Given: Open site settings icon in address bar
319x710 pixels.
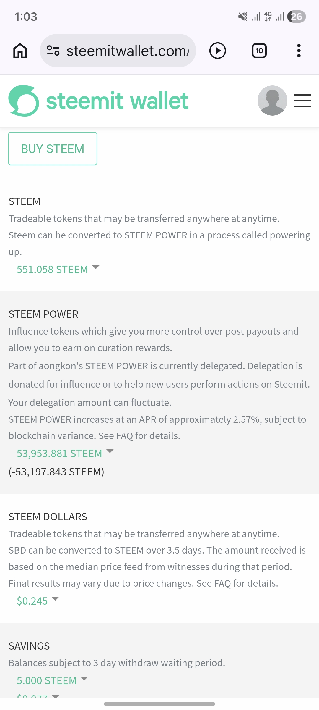Looking at the screenshot, I should tap(53, 51).
